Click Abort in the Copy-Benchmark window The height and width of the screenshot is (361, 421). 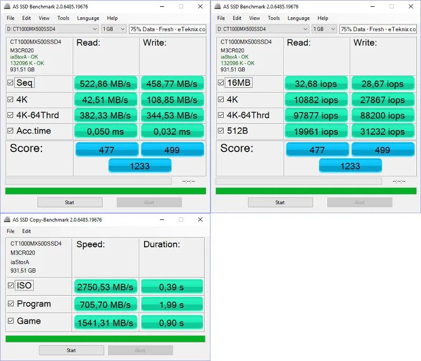(141, 350)
